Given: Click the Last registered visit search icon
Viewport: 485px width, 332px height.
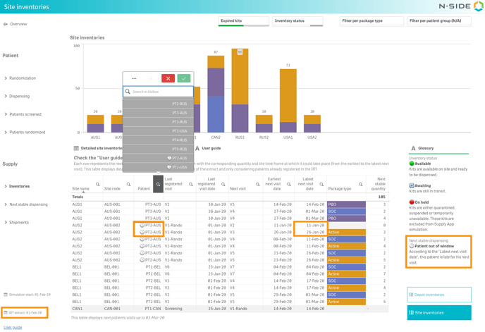Looking at the screenshot, I should click(190, 185).
